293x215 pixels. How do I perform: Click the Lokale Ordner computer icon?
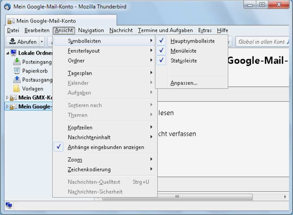pyautogui.click(x=13, y=53)
